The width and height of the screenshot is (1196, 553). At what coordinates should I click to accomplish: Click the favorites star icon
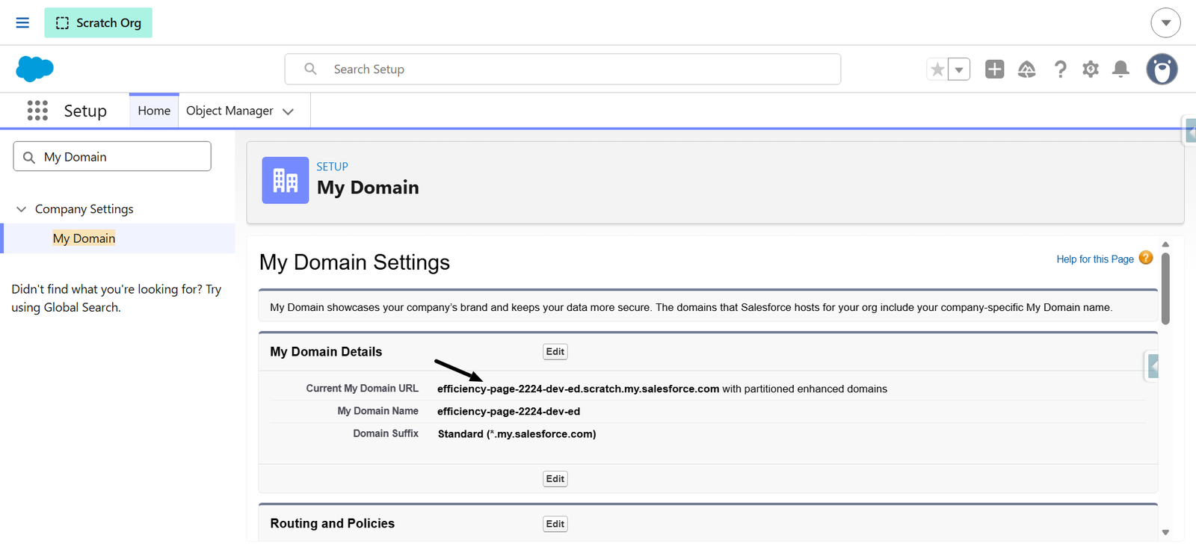pyautogui.click(x=937, y=69)
